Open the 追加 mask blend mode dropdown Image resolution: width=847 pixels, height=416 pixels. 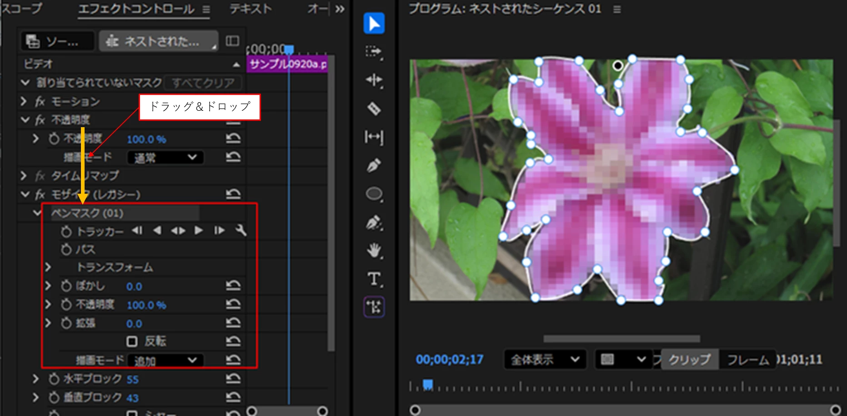165,360
